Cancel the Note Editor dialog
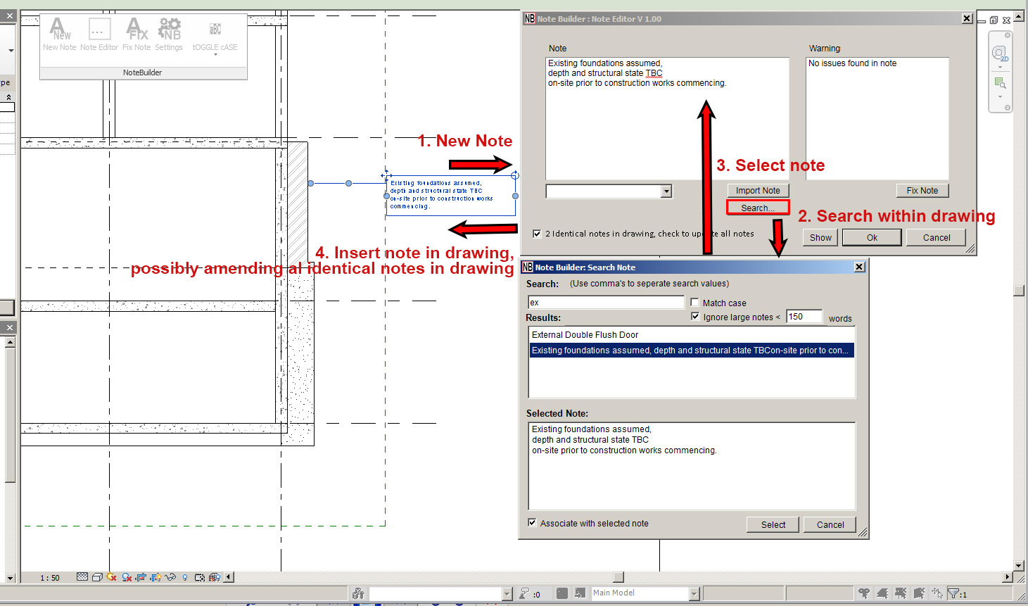1028x606 pixels. 937,238
